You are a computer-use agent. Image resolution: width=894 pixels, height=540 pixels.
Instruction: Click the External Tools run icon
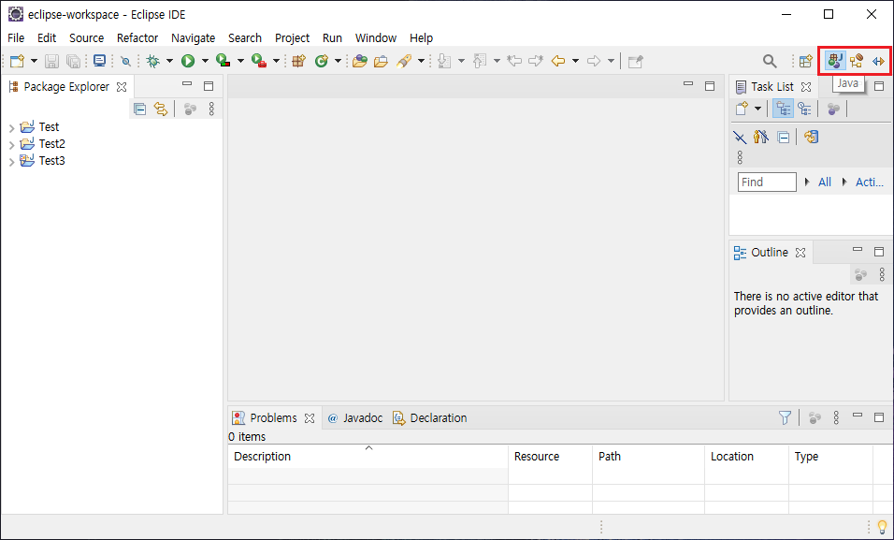[x=259, y=61]
